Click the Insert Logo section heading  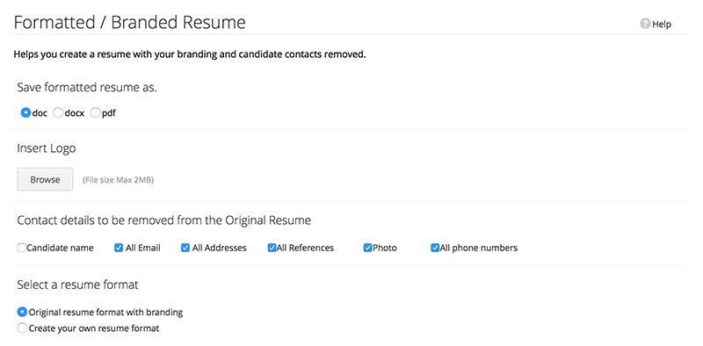point(47,148)
